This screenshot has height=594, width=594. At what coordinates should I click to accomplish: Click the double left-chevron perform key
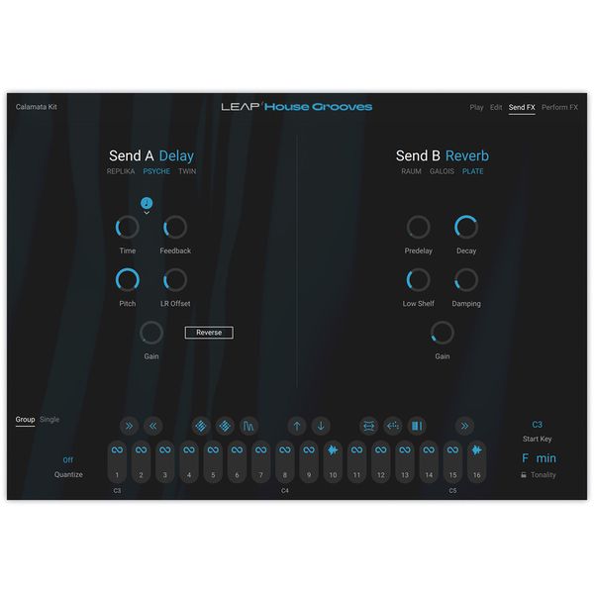point(153,426)
